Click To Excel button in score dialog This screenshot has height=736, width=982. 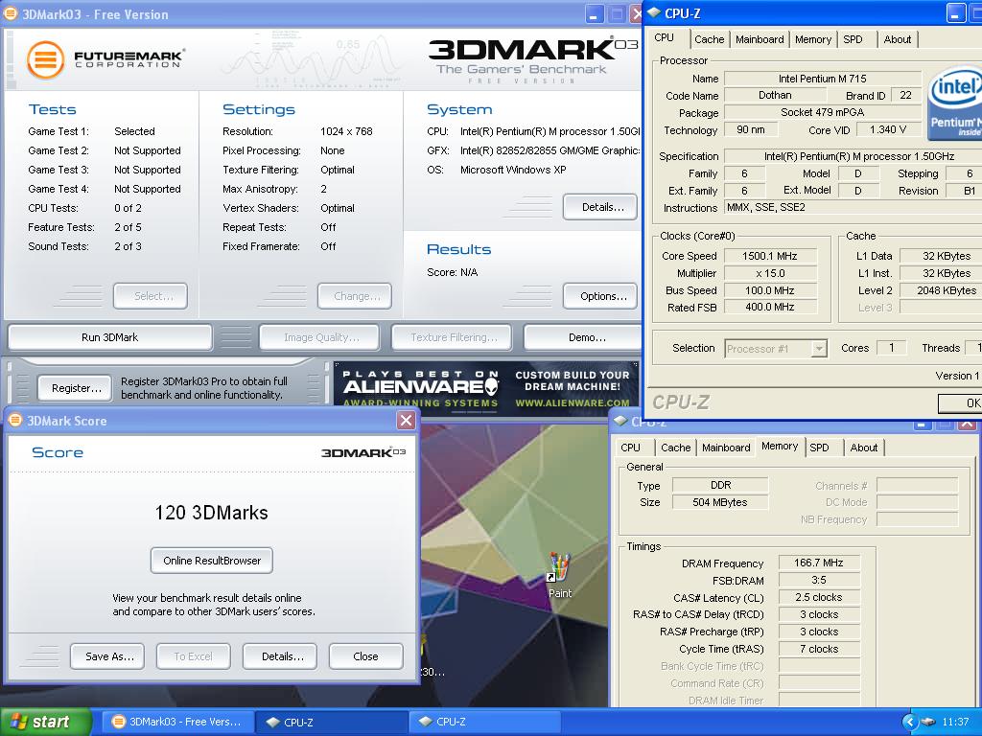point(194,656)
